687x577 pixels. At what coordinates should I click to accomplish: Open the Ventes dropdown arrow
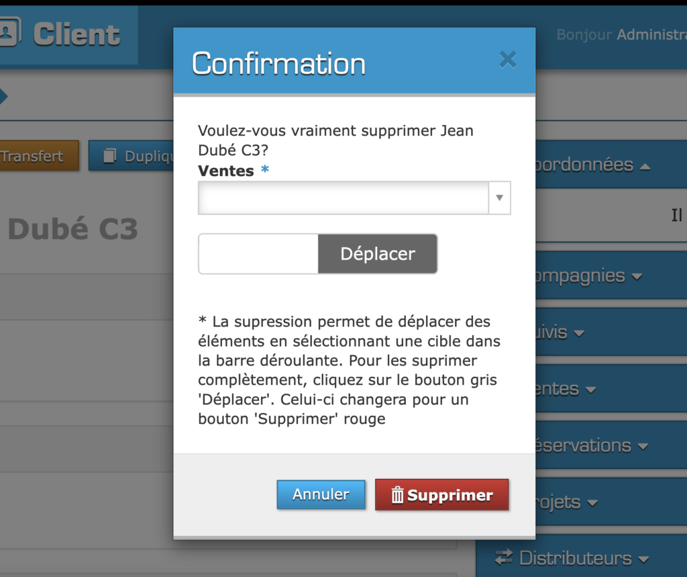499,197
